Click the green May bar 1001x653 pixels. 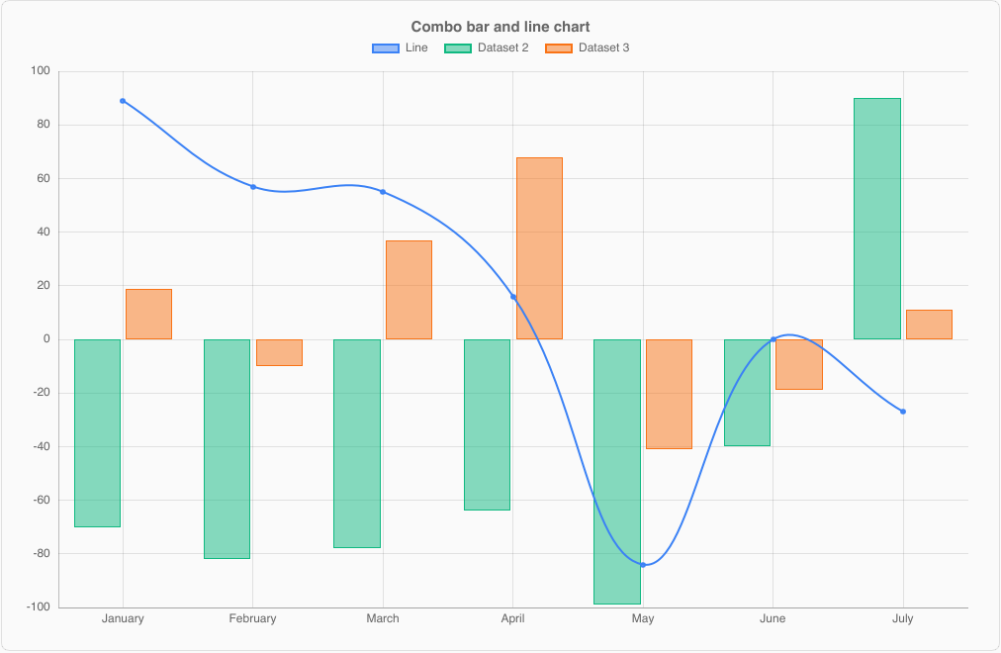pyautogui.click(x=617, y=472)
